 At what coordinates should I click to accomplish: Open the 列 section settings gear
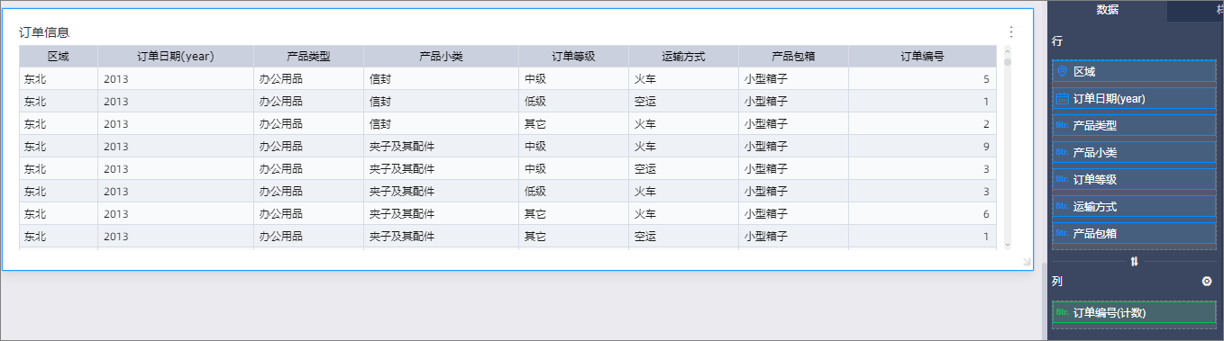1207,282
